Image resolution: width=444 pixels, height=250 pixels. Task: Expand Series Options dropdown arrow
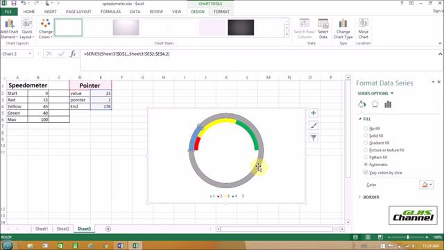(392, 93)
